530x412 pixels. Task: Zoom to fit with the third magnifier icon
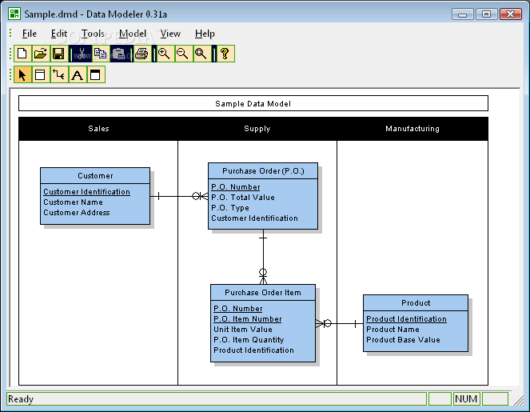click(x=201, y=54)
